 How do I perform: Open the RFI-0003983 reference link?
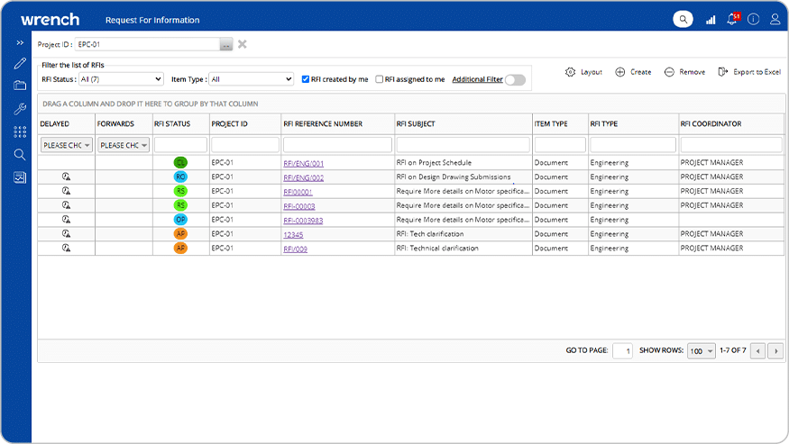coord(303,221)
